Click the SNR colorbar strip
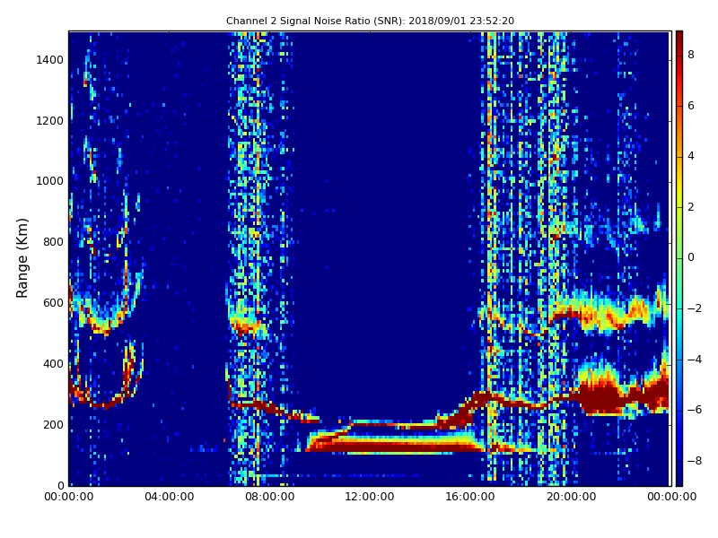 click(679, 258)
